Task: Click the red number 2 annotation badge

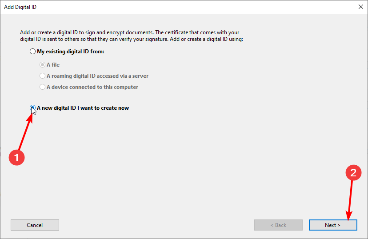Action: (x=353, y=173)
